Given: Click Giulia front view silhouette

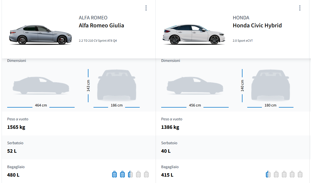Looking at the screenshot, I should coord(117,85).
